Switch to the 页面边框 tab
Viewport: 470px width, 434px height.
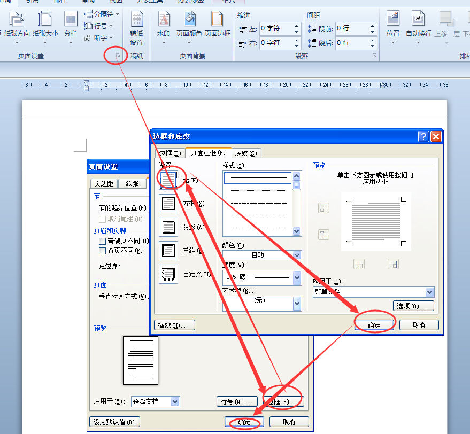coord(208,152)
